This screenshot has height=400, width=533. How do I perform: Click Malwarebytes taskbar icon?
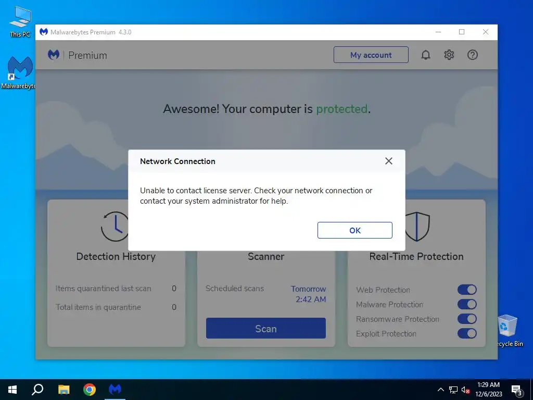point(115,390)
